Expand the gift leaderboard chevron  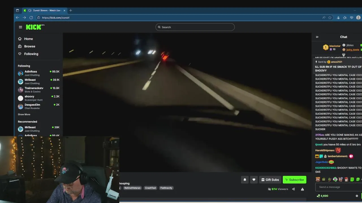point(344,55)
